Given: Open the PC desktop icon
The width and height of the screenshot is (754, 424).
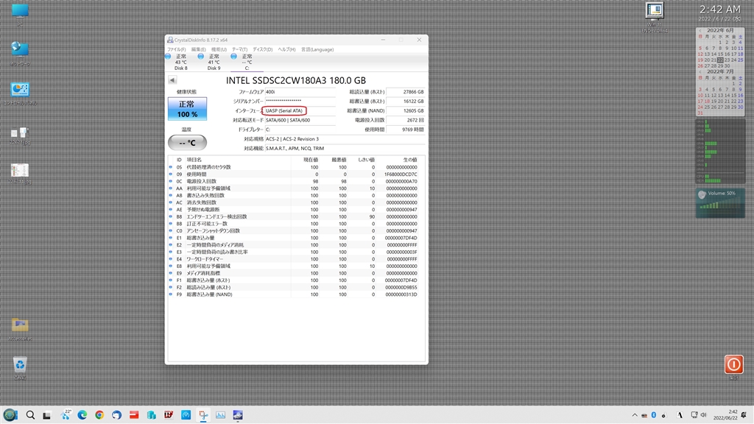Looking at the screenshot, I should (20, 15).
